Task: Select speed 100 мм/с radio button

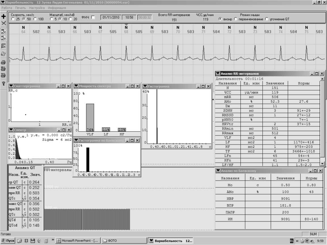Action: point(35,19)
